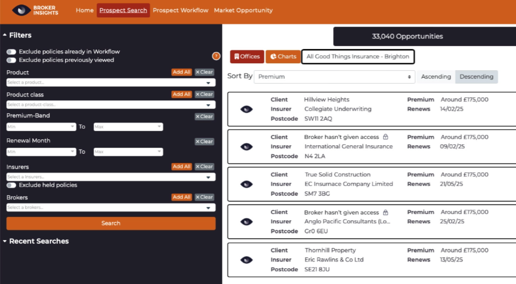
Task: Click renewal date 13/05/25
Action: point(451,260)
